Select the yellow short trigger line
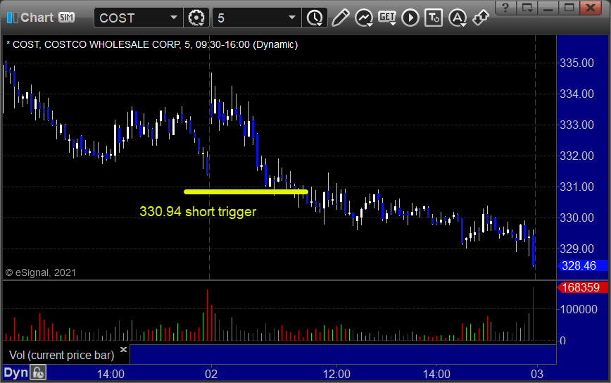Screen dimensions: 611x383 [x=246, y=191]
